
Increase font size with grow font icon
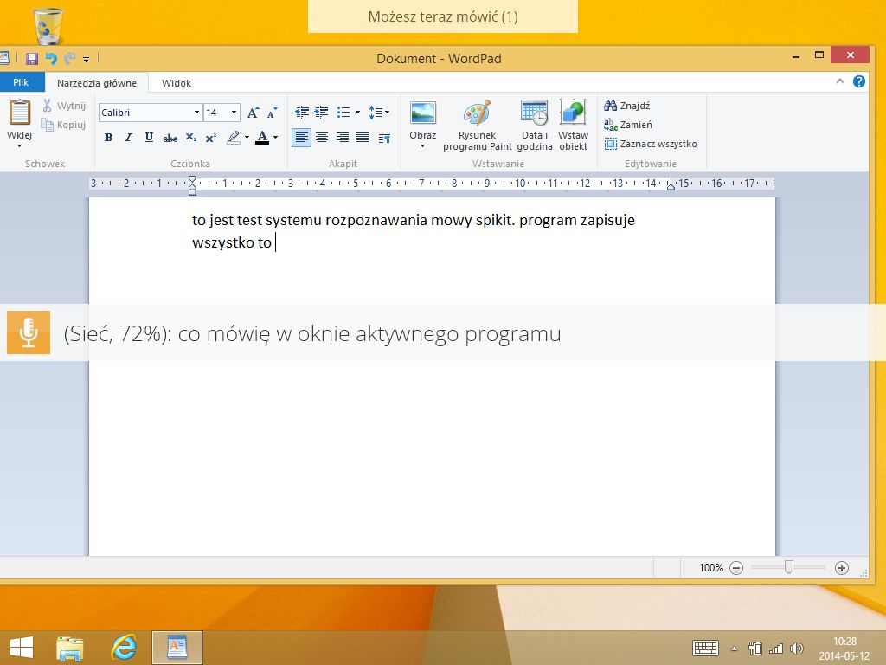[254, 113]
